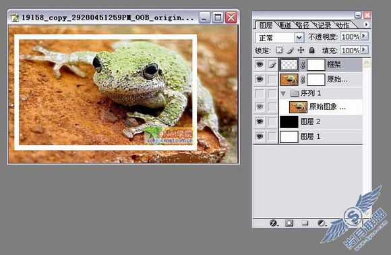Minimize the 19158_copy image window
This screenshot has height=255, width=391.
click(204, 18)
